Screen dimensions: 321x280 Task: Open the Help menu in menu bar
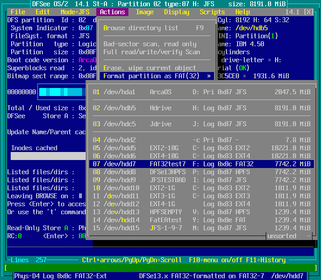pos(243,12)
